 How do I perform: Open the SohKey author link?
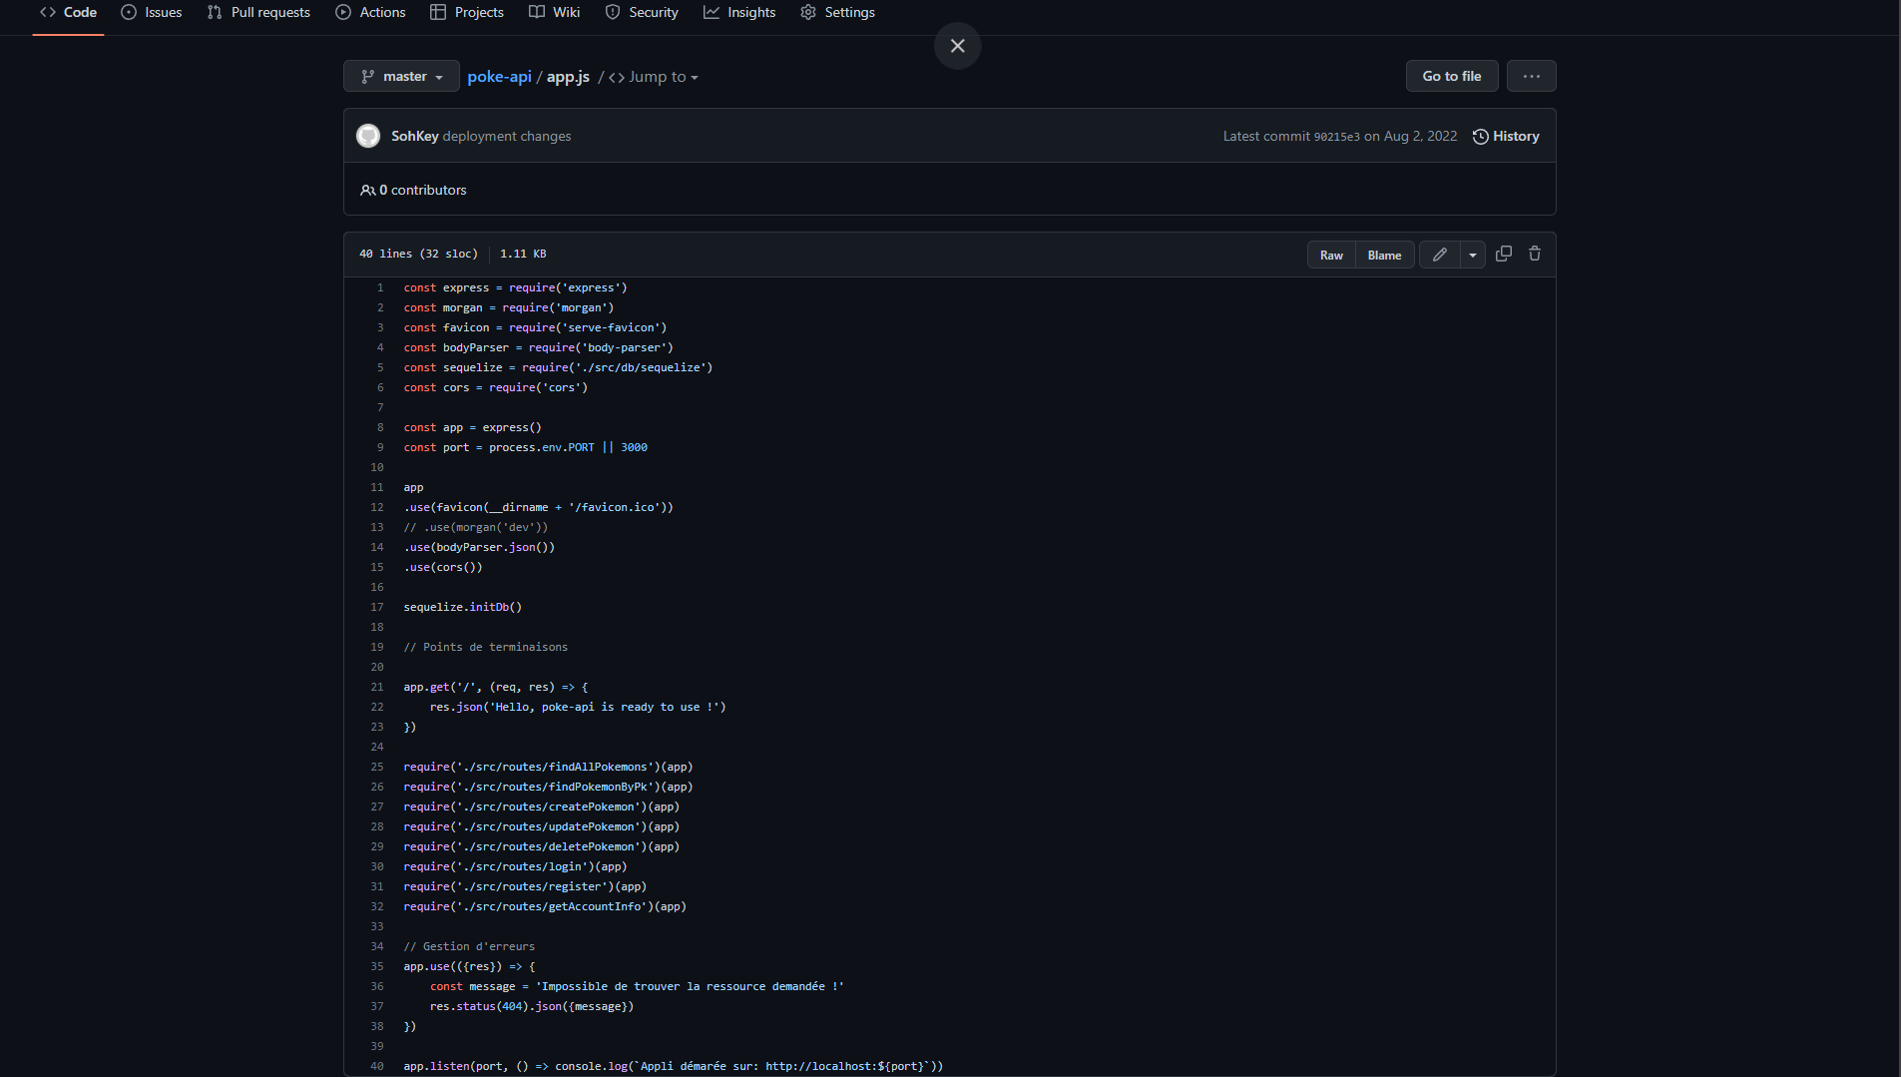pyautogui.click(x=414, y=136)
